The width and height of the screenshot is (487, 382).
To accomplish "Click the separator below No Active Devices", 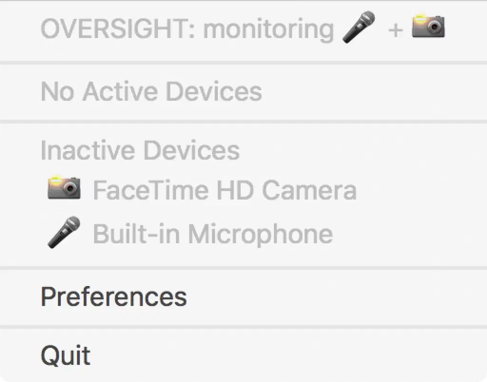I will point(243,122).
